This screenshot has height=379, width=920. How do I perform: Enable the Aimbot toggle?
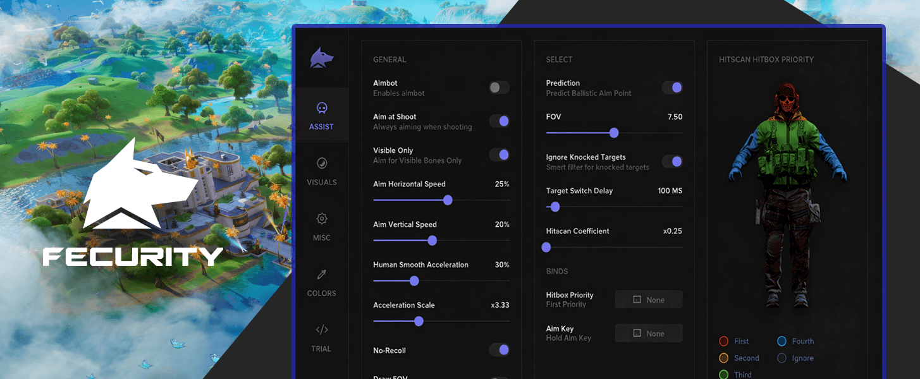click(x=499, y=88)
